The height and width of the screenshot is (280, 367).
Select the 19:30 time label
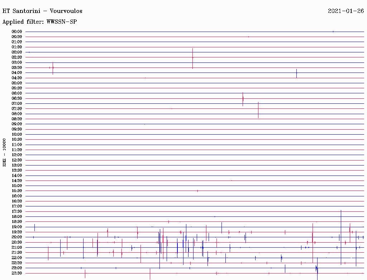coord(17,232)
